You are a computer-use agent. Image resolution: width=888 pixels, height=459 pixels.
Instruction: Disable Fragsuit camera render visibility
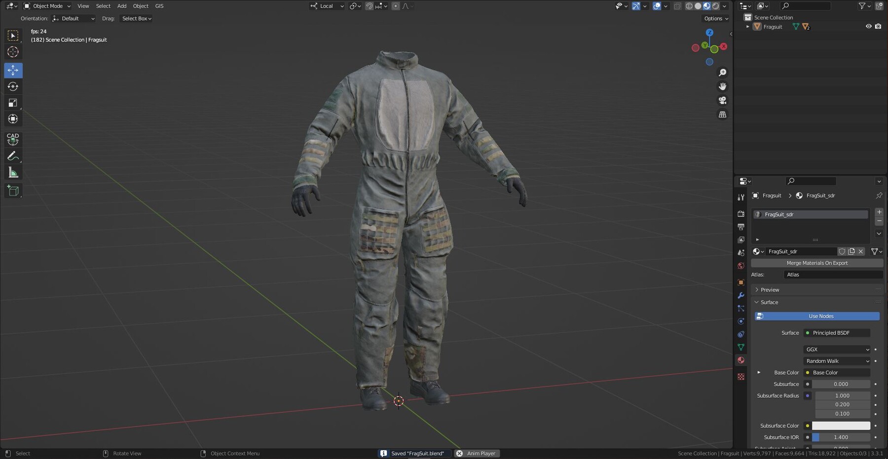coord(879,26)
